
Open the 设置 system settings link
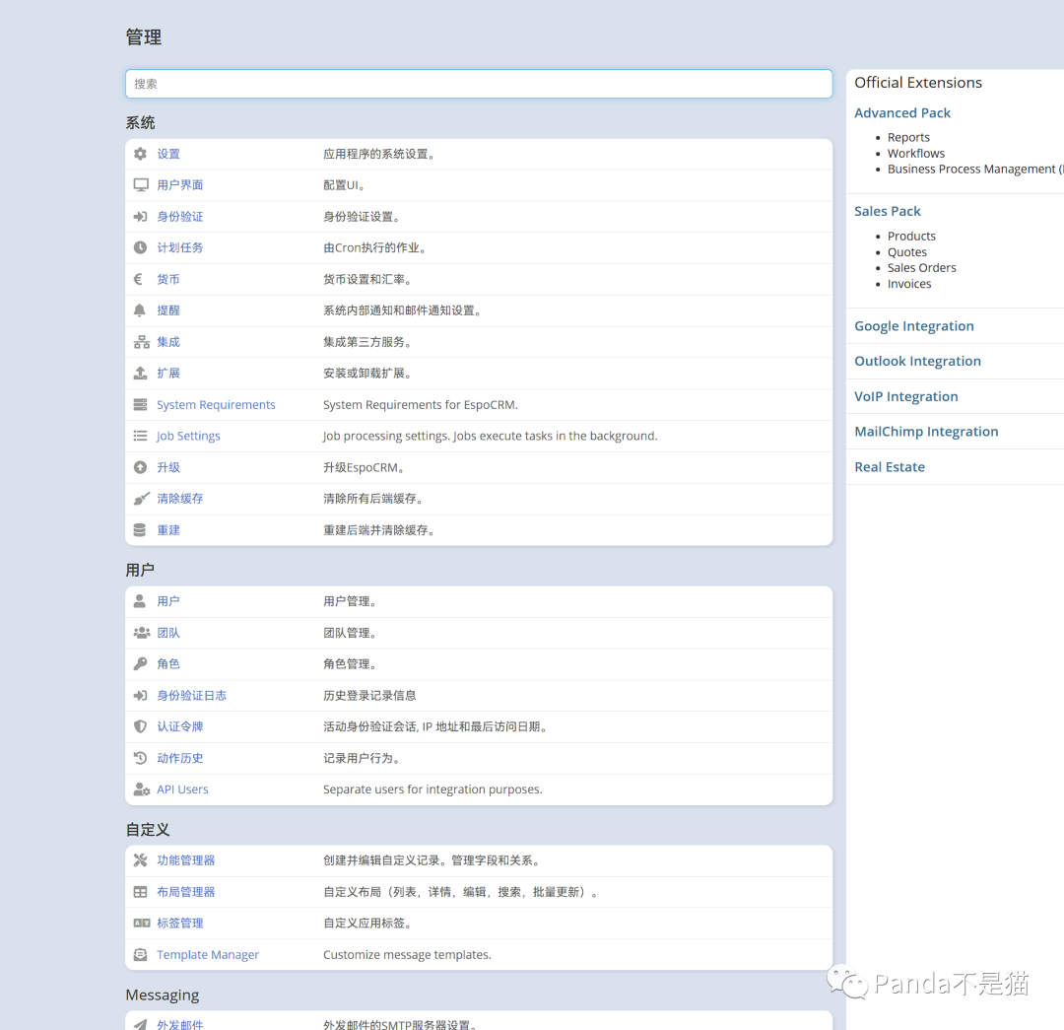point(168,154)
